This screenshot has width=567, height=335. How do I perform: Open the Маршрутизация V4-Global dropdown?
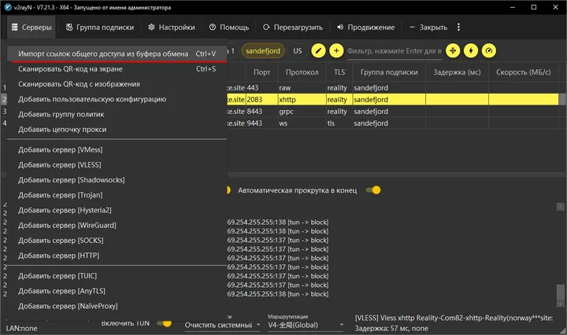[x=306, y=325]
